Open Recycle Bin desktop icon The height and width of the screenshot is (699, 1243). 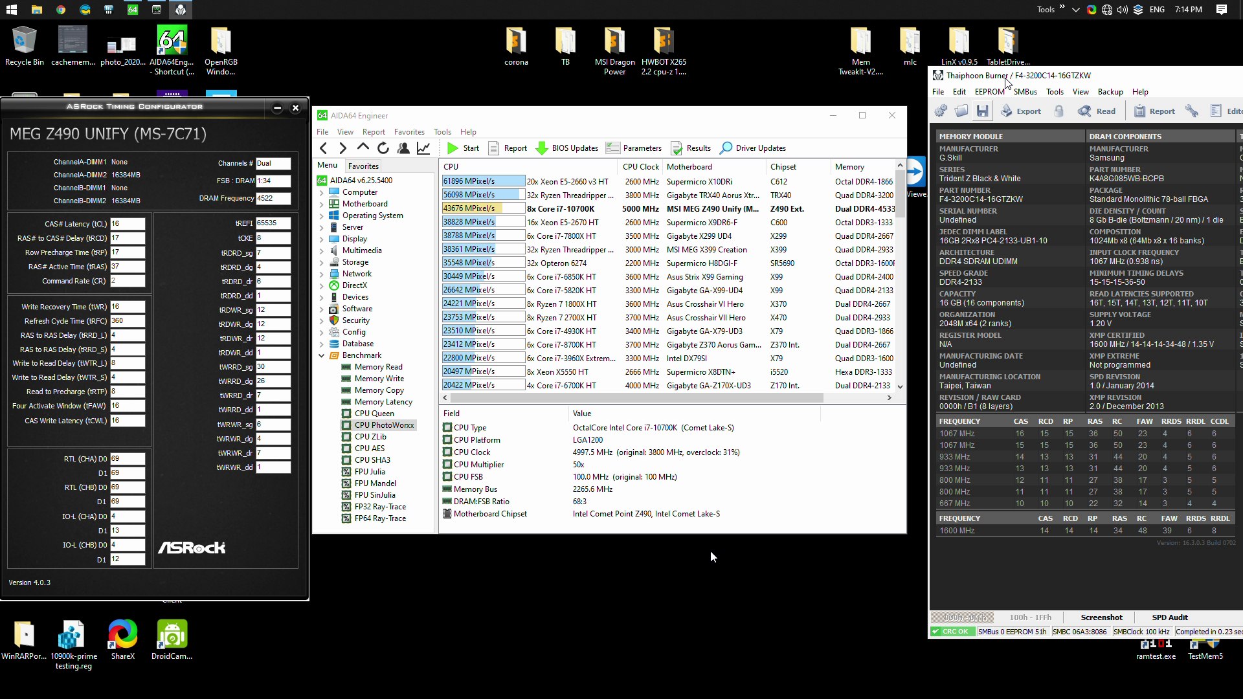tap(25, 46)
